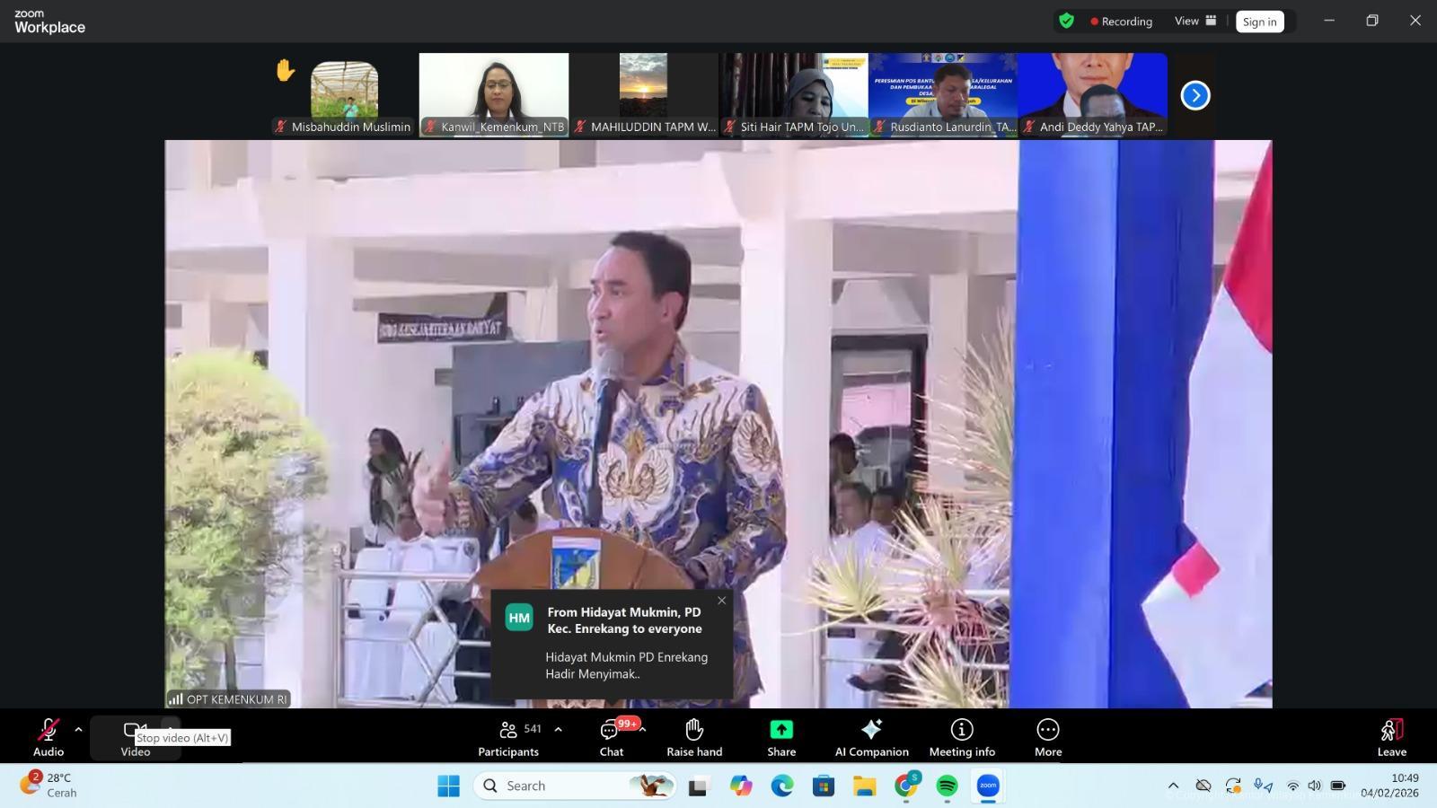The image size is (1437, 808).
Task: Open the View layout menu
Action: (1195, 21)
